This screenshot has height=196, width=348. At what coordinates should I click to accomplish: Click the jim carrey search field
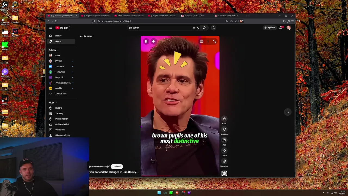click(x=160, y=28)
